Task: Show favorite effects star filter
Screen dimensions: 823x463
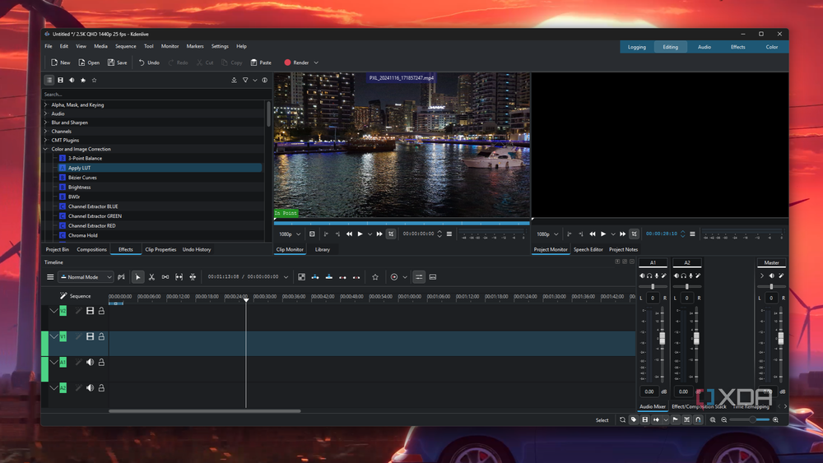Action: 94,81
